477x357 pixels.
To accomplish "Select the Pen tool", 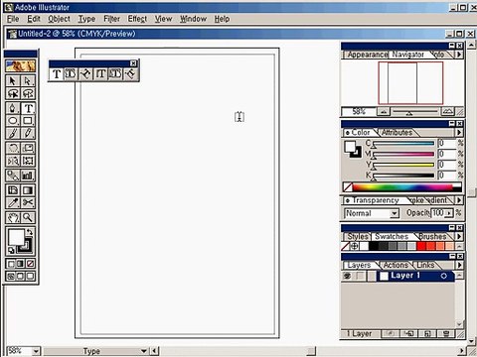I will (13, 108).
